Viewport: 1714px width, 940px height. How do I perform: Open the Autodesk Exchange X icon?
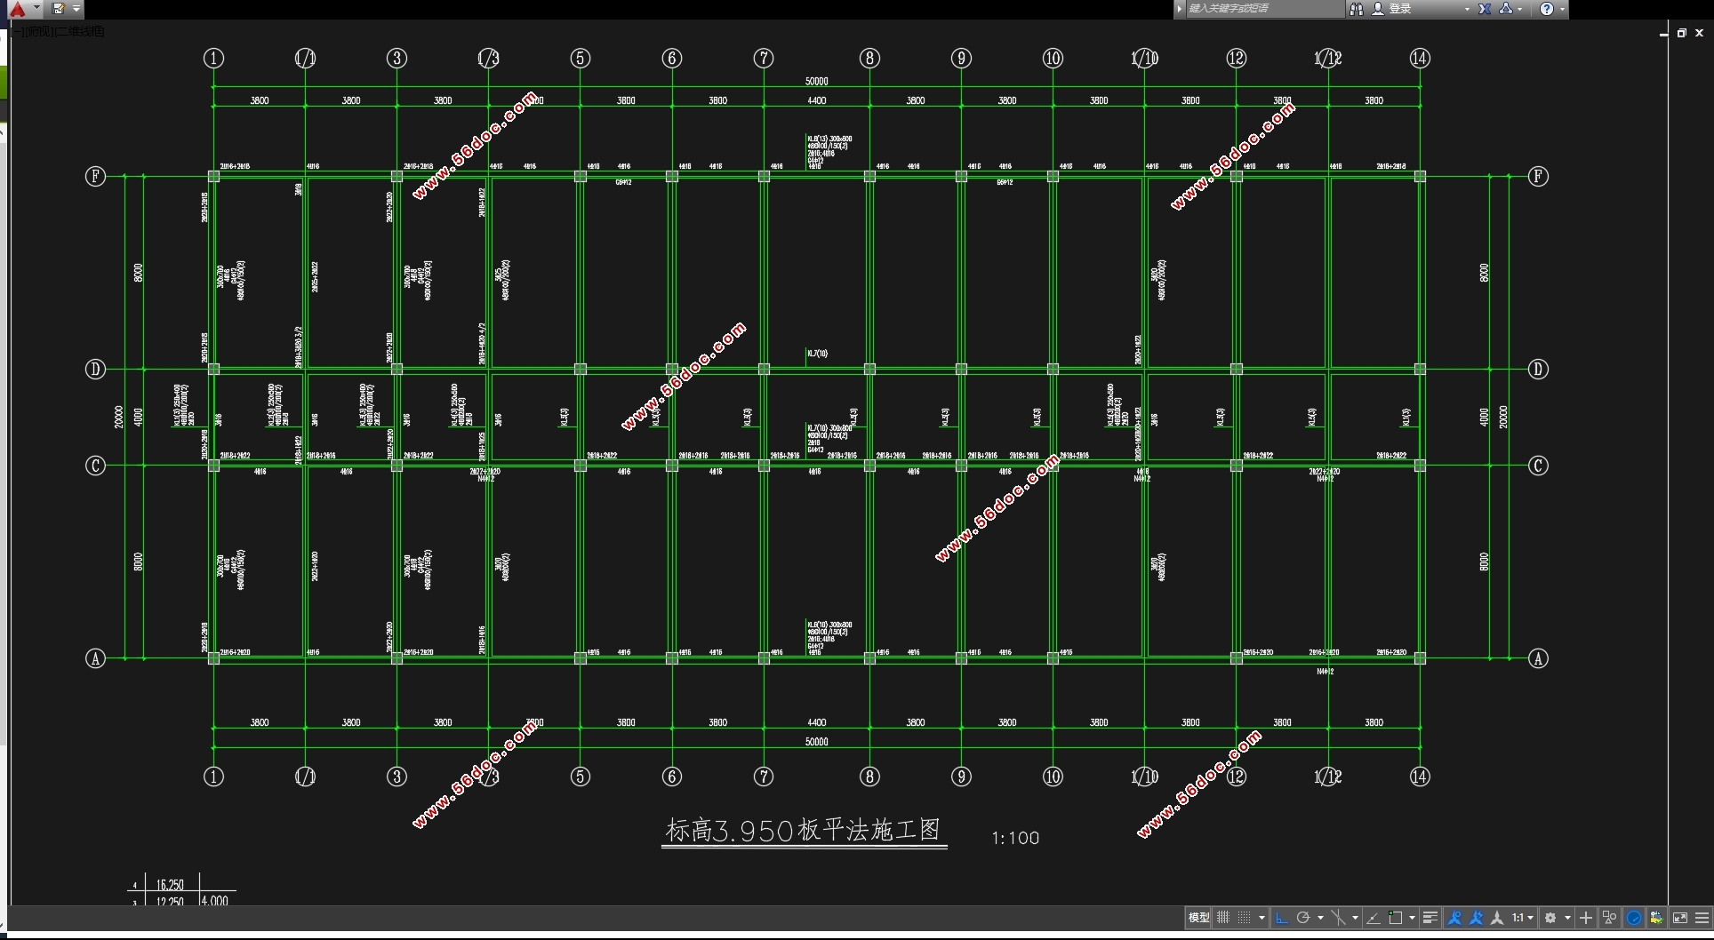coord(1484,9)
